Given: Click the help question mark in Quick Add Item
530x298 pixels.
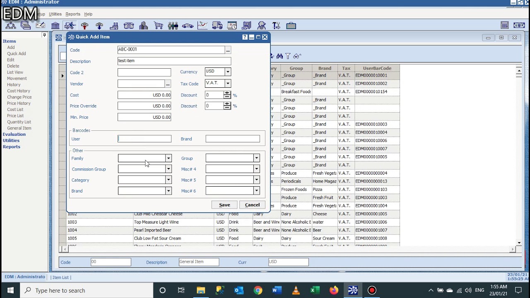Looking at the screenshot, I should pyautogui.click(x=245, y=37).
